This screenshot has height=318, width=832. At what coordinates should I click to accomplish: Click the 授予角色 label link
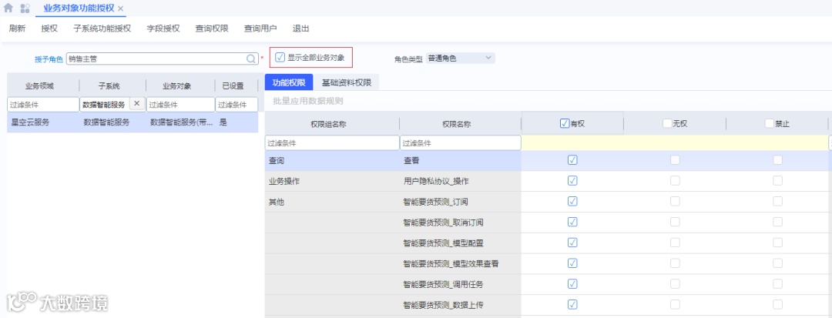point(49,59)
